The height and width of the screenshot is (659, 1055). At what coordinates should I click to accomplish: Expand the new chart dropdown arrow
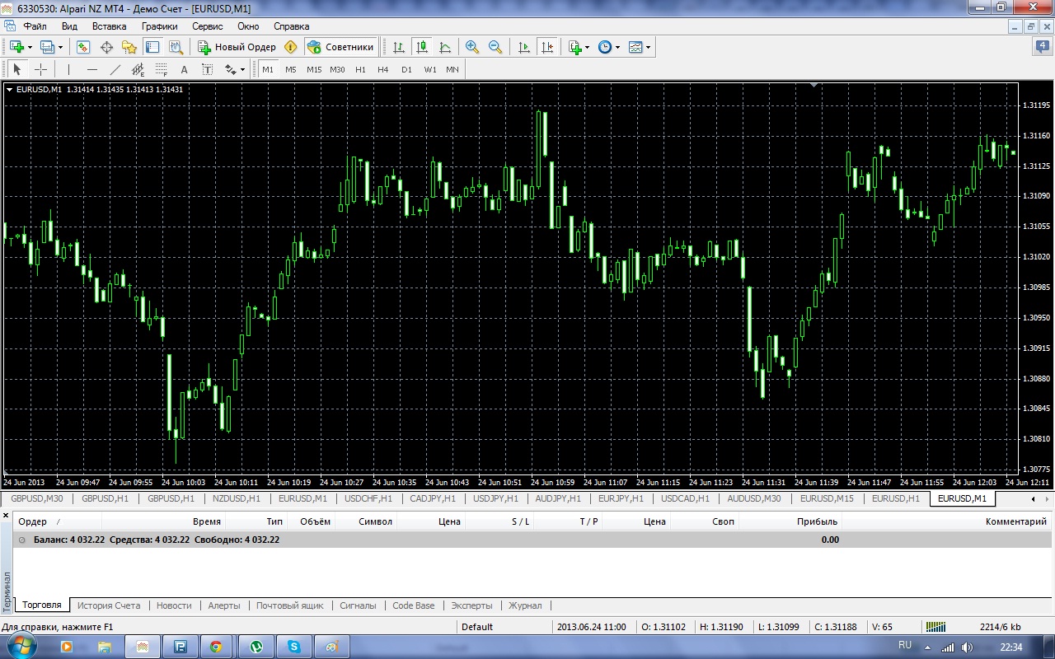coord(30,47)
